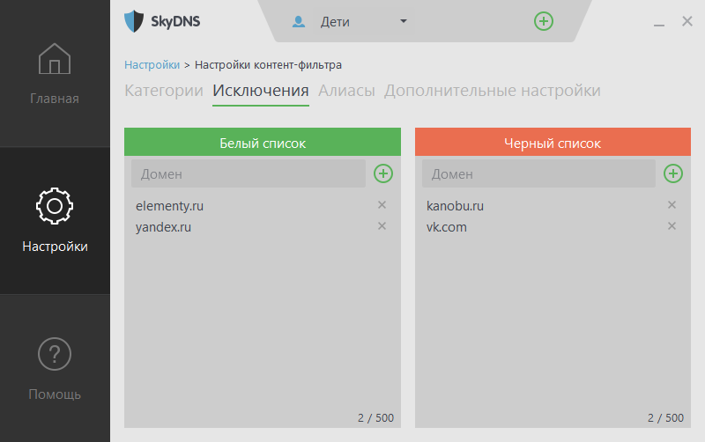The image size is (705, 442).
Task: Switch to the Категории tab
Action: tap(164, 91)
